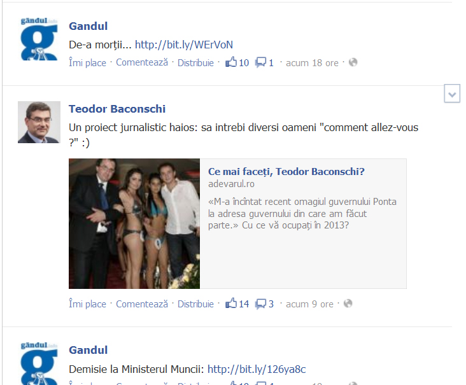Click 'Distribuie' on the first Gandul post
The height and width of the screenshot is (385, 466).
tap(195, 62)
